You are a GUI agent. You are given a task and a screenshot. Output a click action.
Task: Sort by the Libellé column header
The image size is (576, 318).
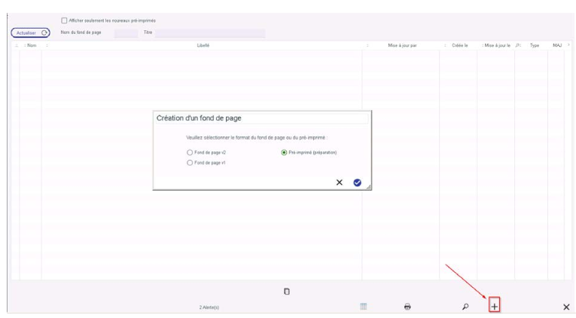(x=203, y=46)
